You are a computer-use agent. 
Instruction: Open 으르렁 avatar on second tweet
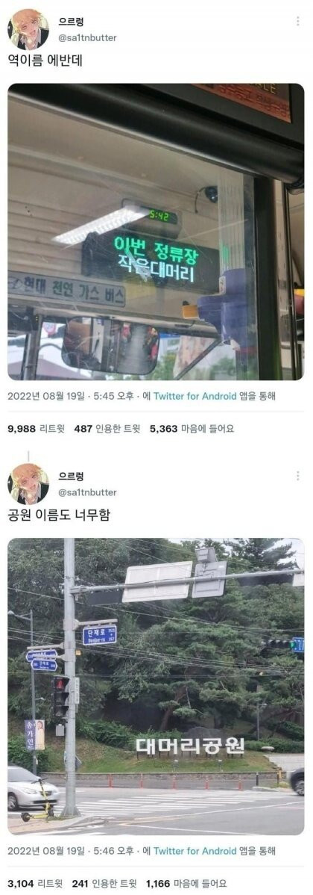pos(28,483)
